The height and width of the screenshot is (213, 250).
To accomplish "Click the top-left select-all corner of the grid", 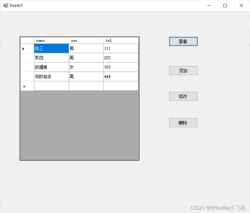I will coord(27,40).
